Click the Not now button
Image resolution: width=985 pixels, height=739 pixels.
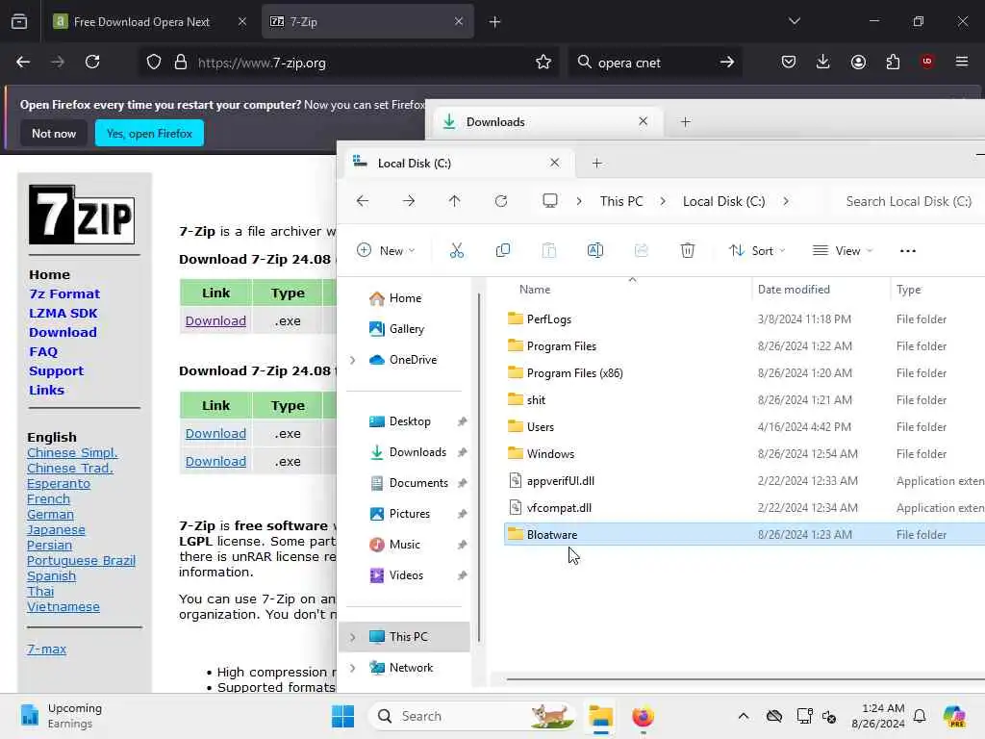tap(54, 133)
